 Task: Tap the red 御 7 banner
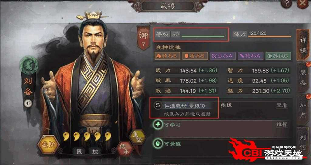click(143, 38)
